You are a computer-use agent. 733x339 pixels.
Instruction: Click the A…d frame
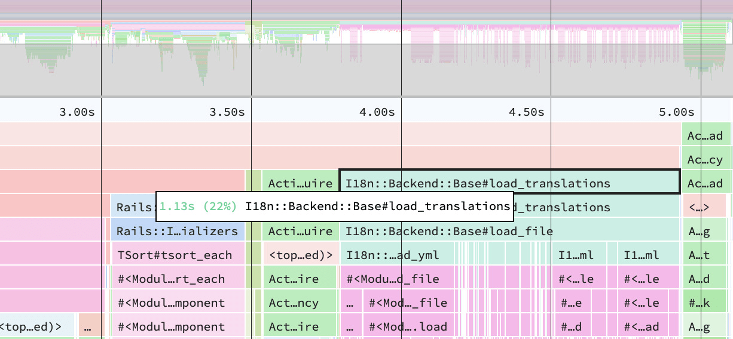coord(704,278)
